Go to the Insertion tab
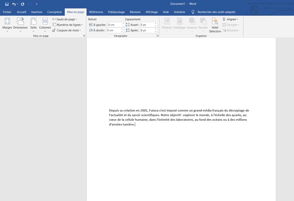Image resolution: width=294 pixels, height=201 pixels. coord(37,12)
